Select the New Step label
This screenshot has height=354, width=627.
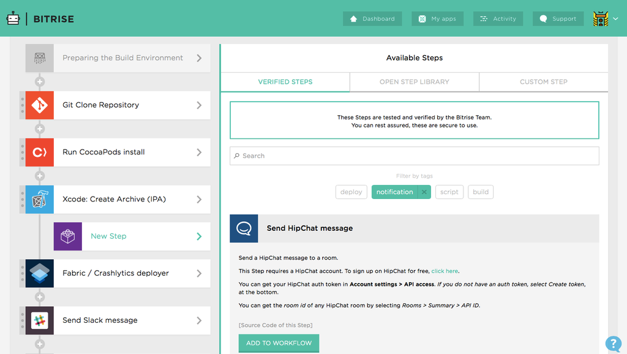(108, 236)
